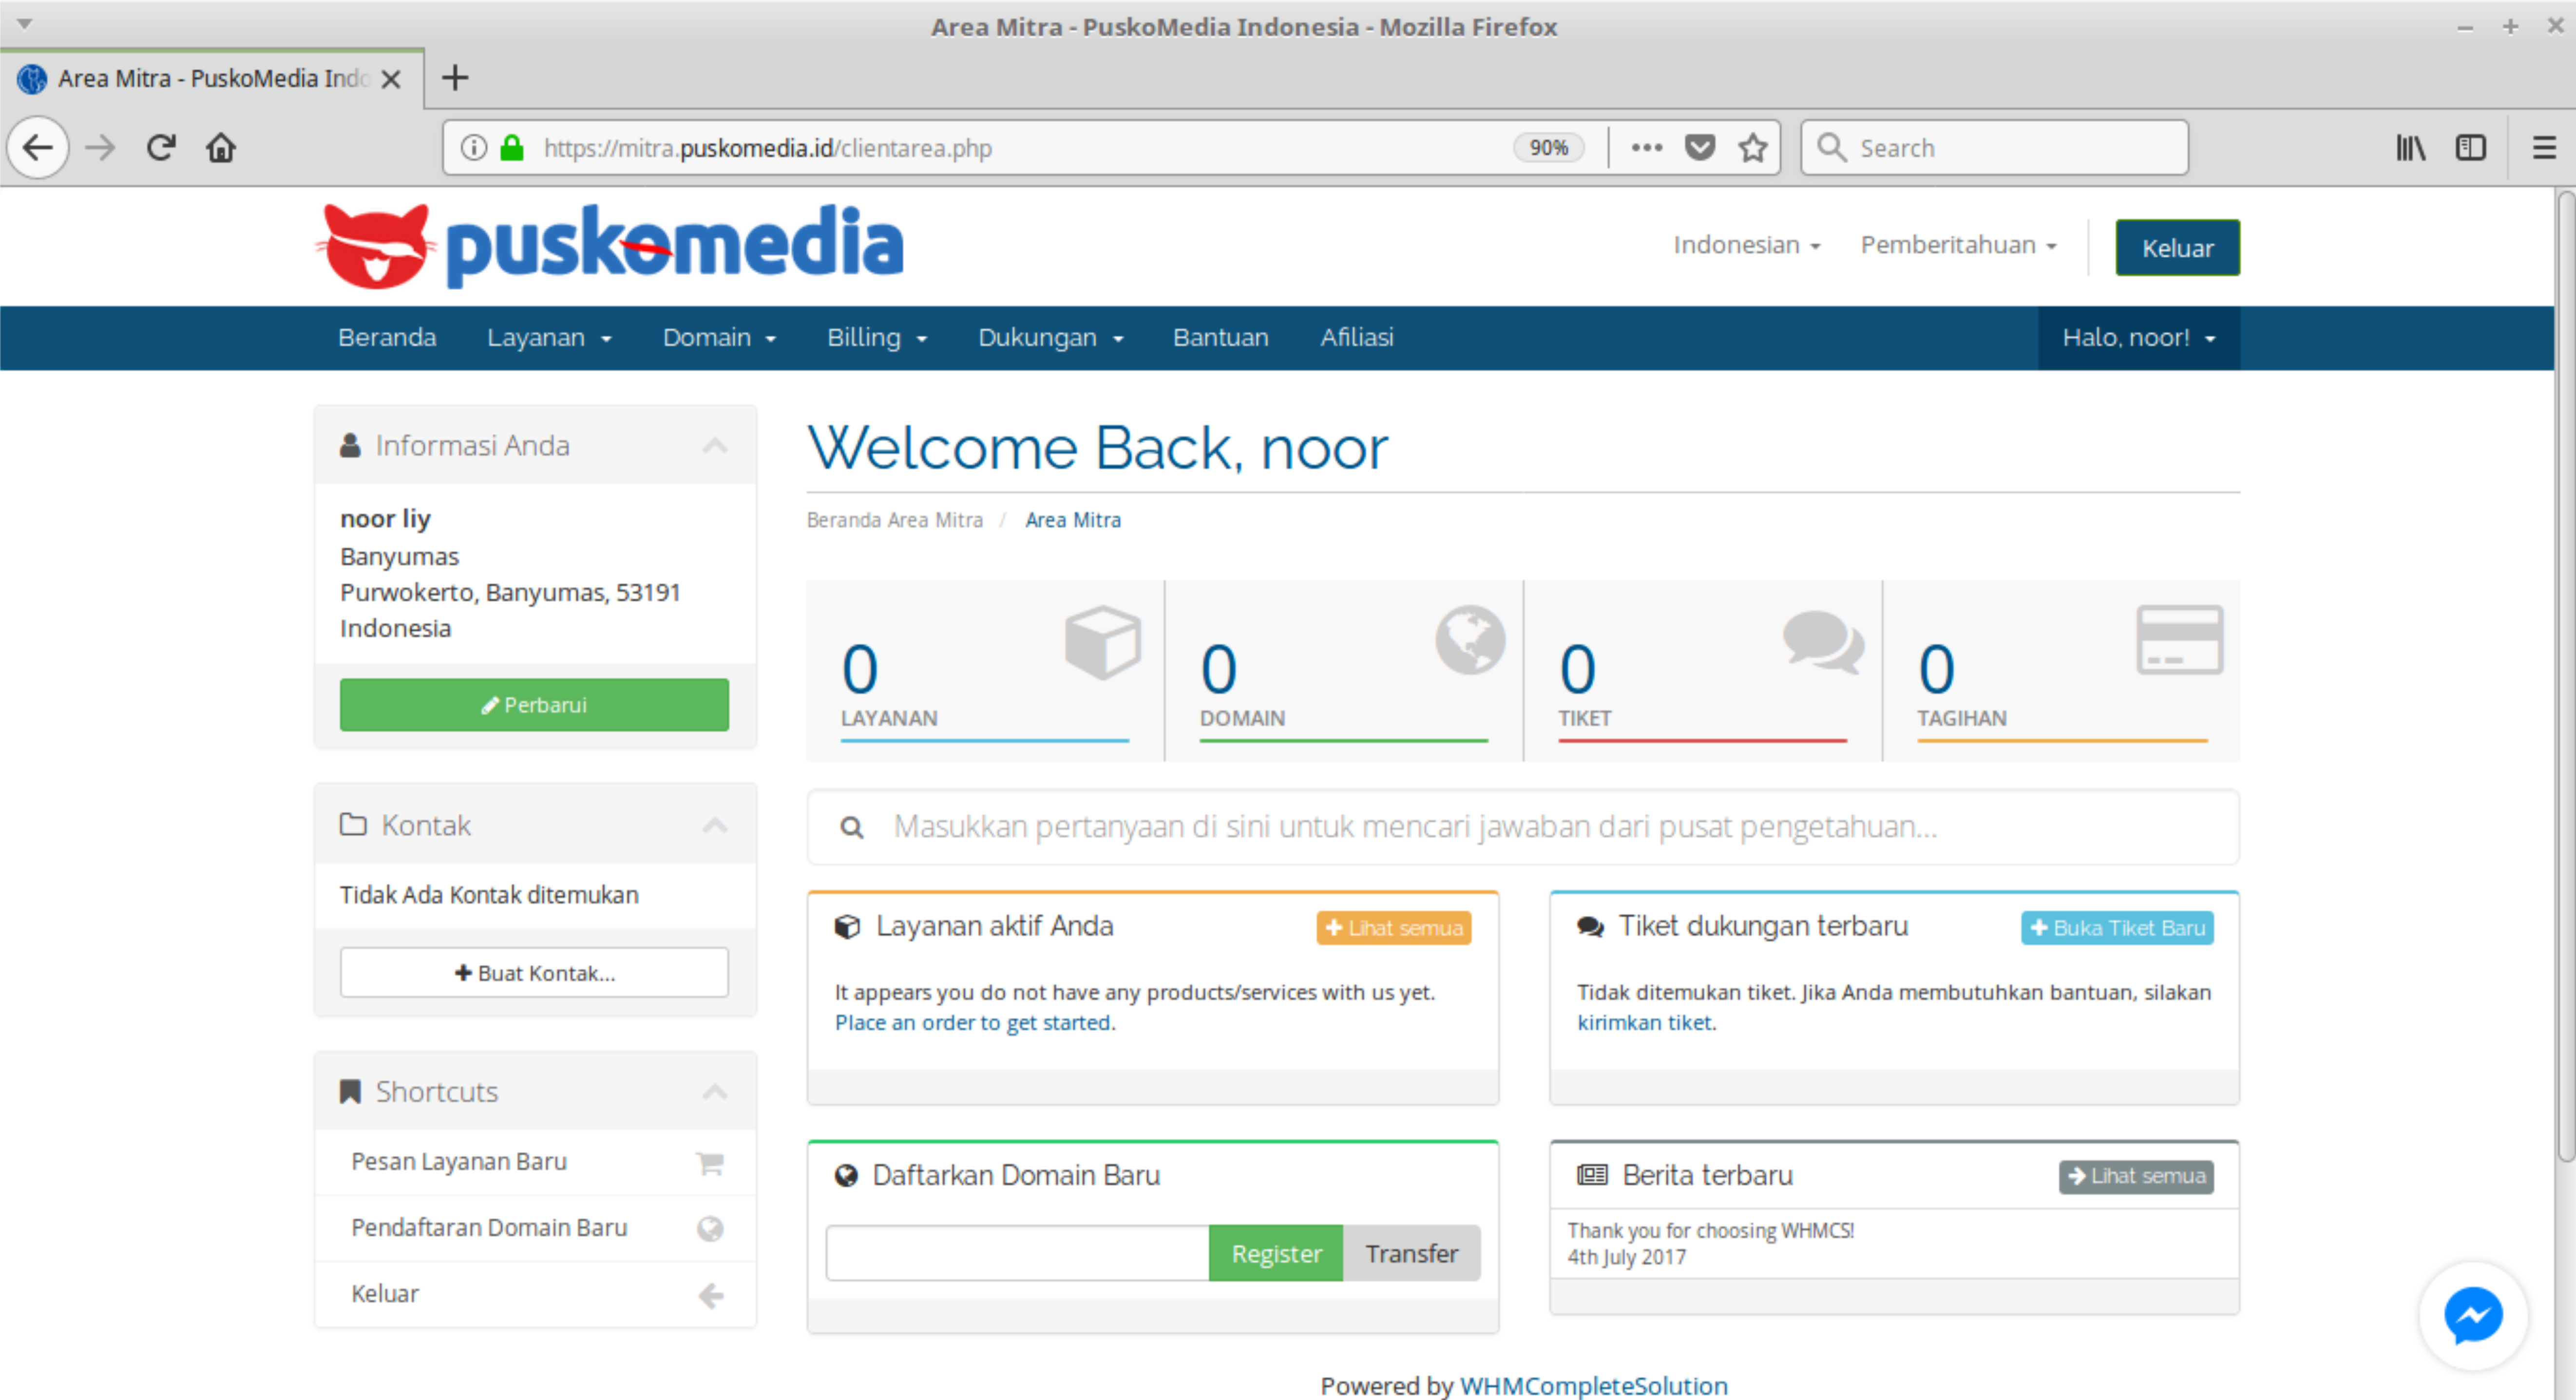This screenshot has width=2576, height=1400.
Task: Open the Indonesian language dropdown
Action: point(1747,245)
